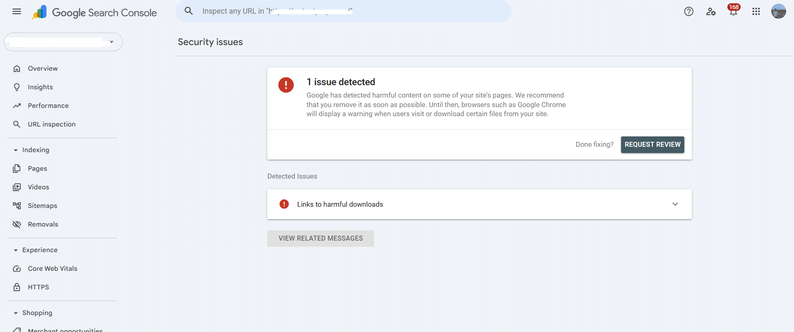Viewport: 794px width, 332px height.
Task: Open Merchant opportunities
Action: tap(65, 330)
